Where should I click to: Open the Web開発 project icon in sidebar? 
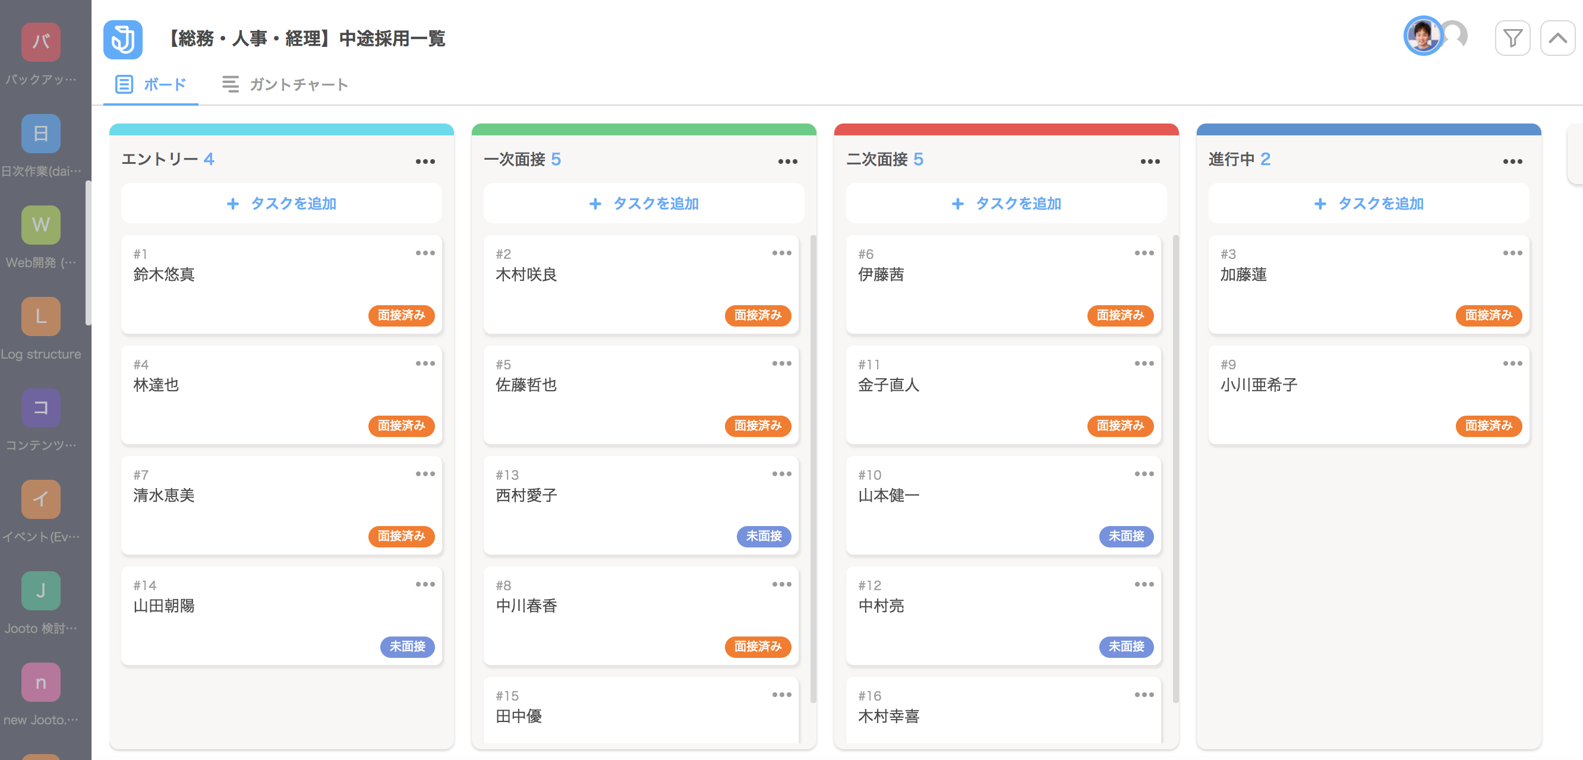(40, 224)
